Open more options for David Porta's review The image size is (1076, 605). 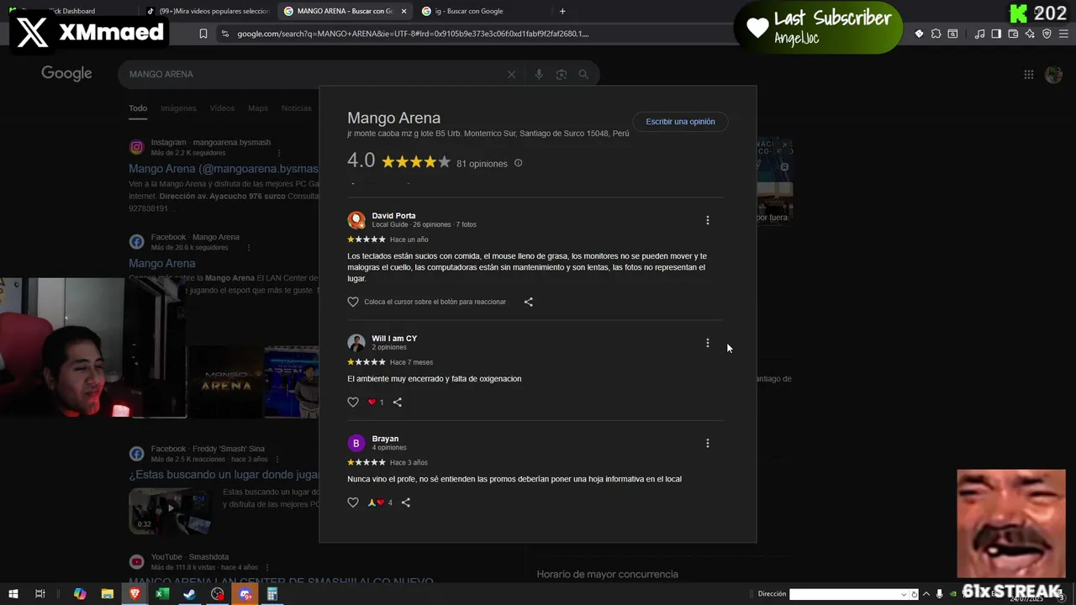pyautogui.click(x=707, y=220)
